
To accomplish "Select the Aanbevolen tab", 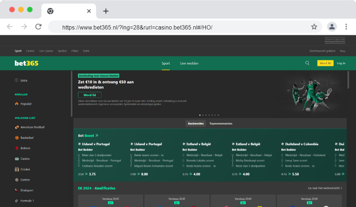I will pyautogui.click(x=196, y=124).
